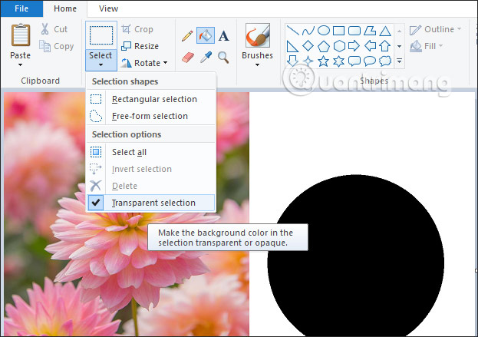Switch to the View ribbon tab
Image resolution: width=478 pixels, height=337 pixels.
click(108, 8)
